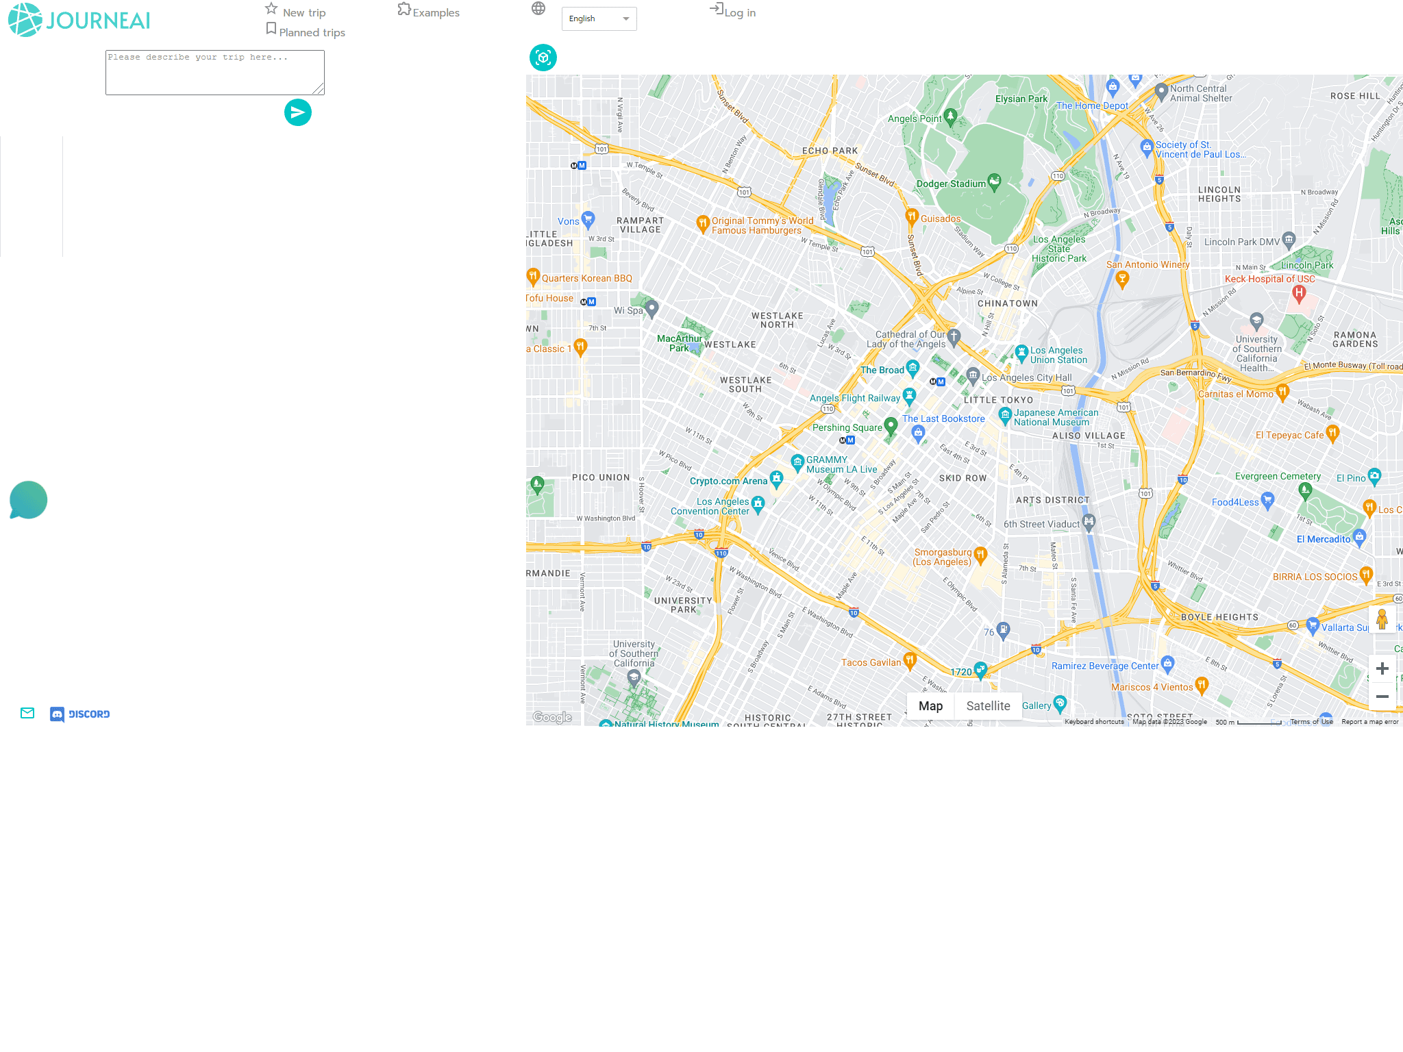The image size is (1403, 1052).
Task: Click The Broad museum marker
Action: pos(912,368)
